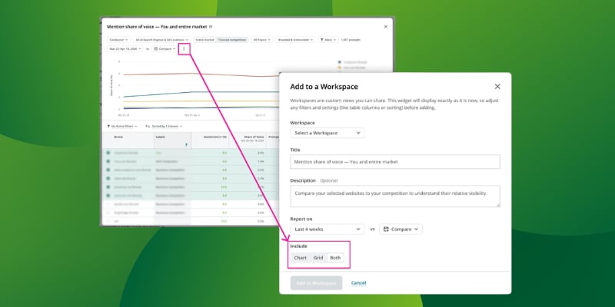Click the sort arrow in the Labels column
Viewport: 615px width, 307px height.
click(186, 145)
